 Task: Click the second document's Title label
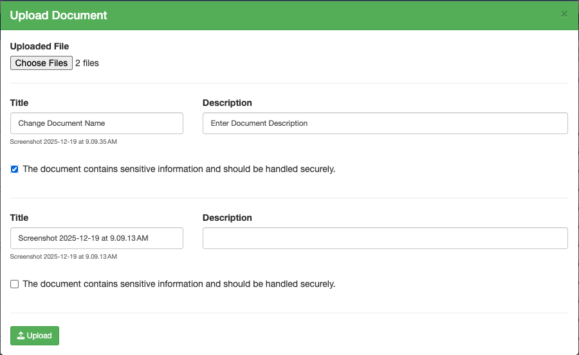pyautogui.click(x=19, y=218)
